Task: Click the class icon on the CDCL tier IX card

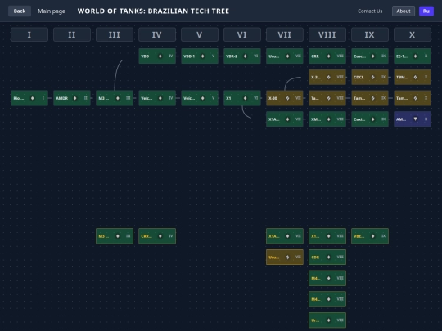Action: (x=372, y=77)
